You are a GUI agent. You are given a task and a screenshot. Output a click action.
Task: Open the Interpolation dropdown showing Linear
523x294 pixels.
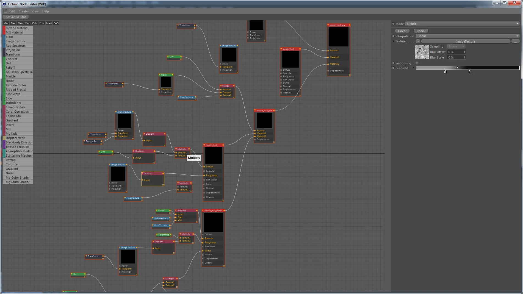click(x=467, y=36)
